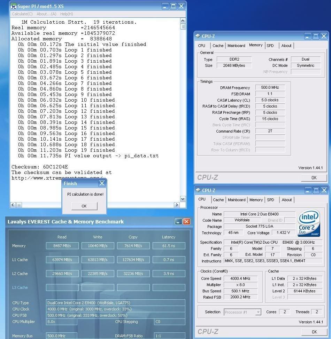331x339 pixels.
Task: Click the lower CPU-Z window title icon
Action: [x=198, y=190]
